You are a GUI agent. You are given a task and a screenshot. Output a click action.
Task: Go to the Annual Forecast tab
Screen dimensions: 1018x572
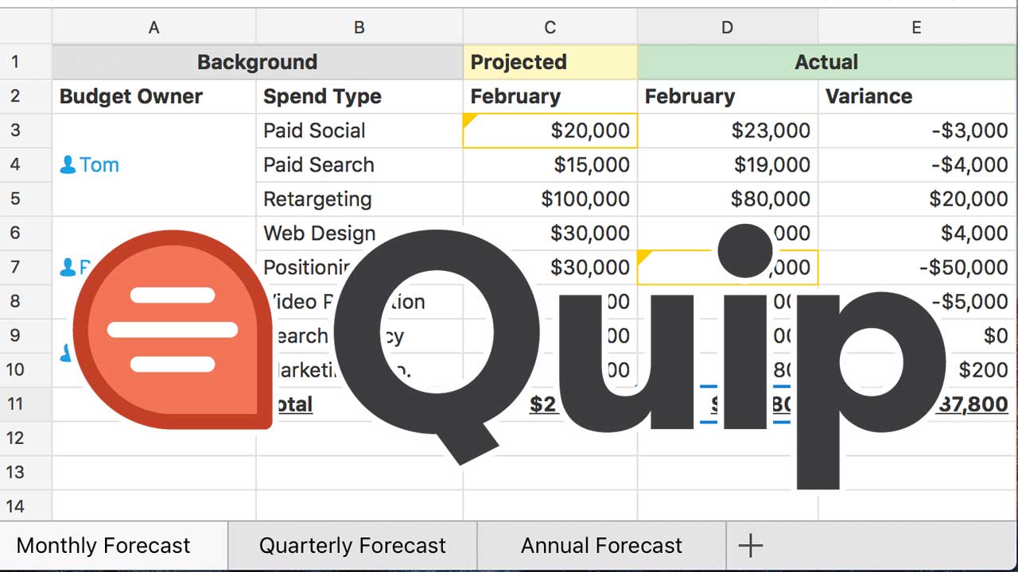pos(601,546)
